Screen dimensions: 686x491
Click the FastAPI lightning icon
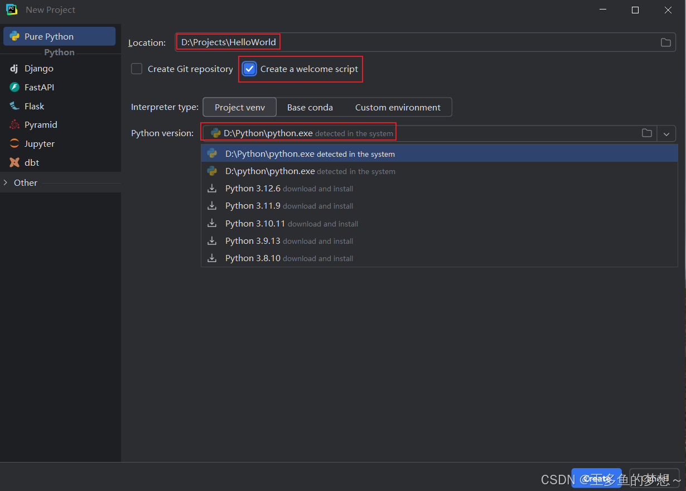point(15,88)
